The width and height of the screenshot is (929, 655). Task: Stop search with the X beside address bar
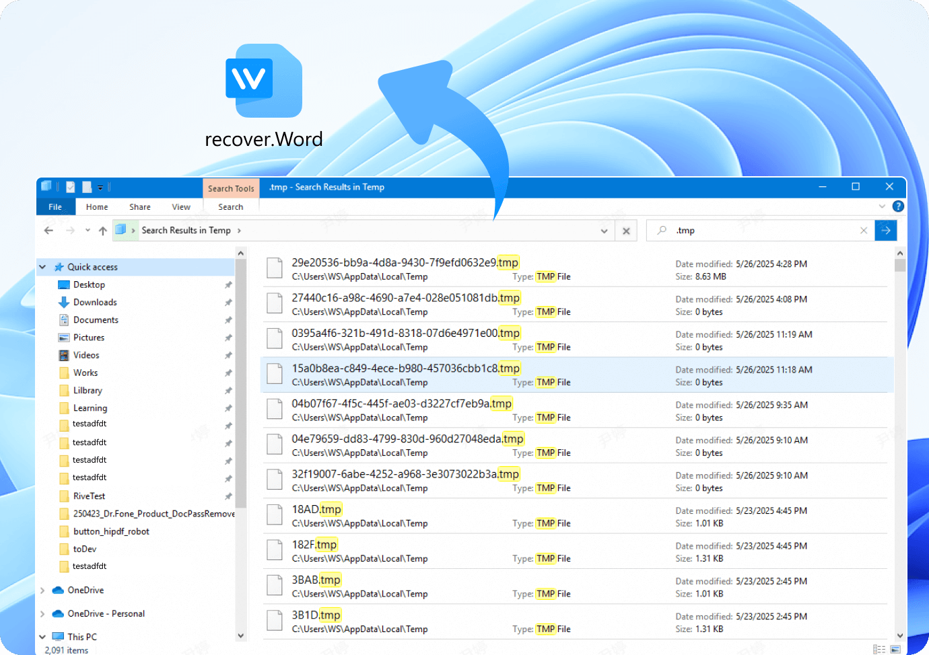point(626,231)
